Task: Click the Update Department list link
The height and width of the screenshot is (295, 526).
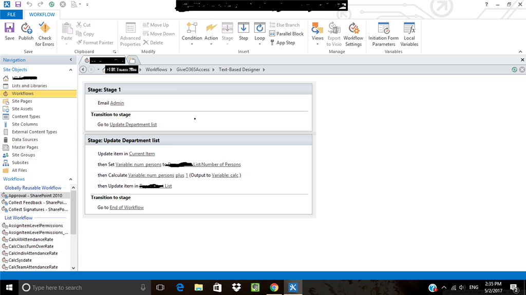Action: (133, 124)
